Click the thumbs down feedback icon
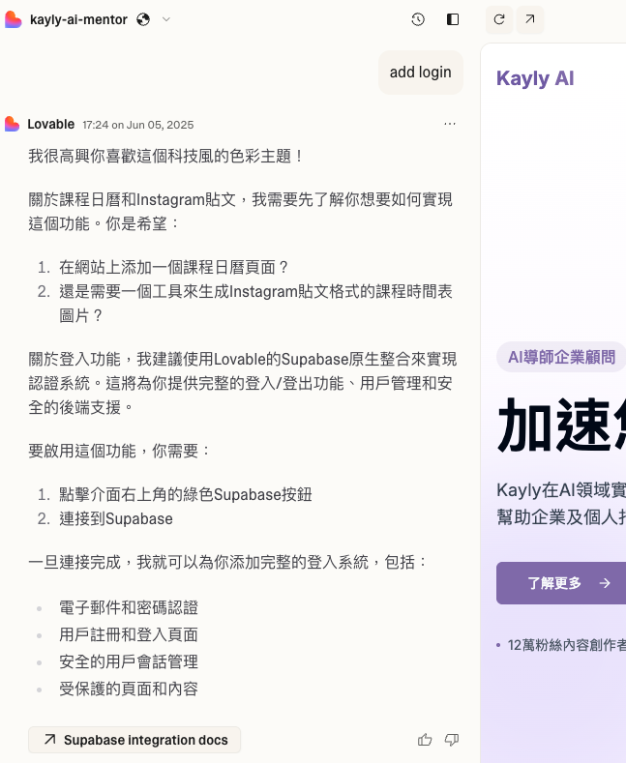The width and height of the screenshot is (626, 763). pyautogui.click(x=452, y=740)
